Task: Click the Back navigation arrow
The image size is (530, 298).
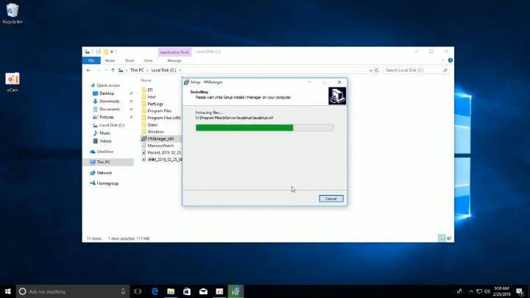Action: [x=88, y=70]
